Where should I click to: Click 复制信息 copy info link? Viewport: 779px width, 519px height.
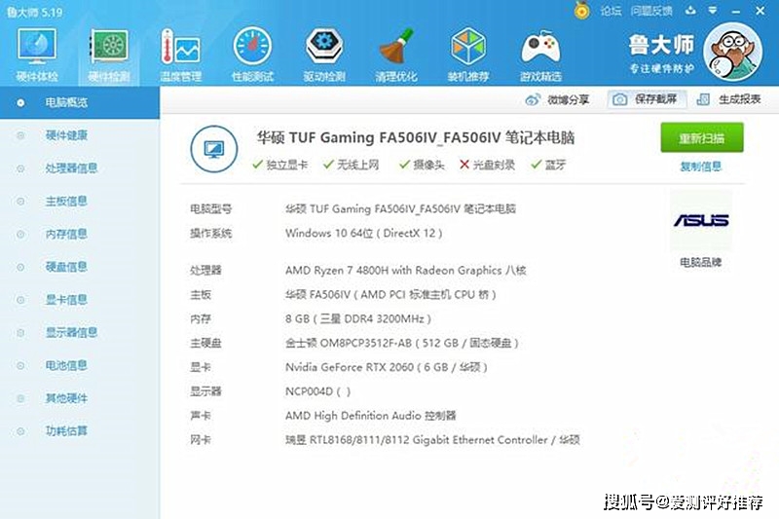(x=700, y=167)
